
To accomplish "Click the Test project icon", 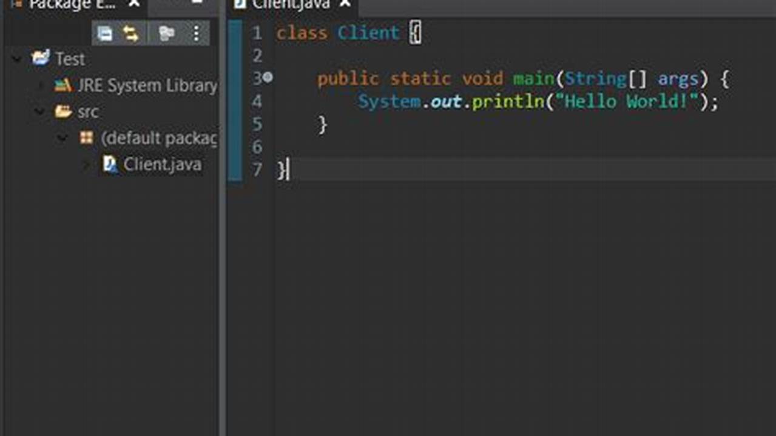I will pyautogui.click(x=40, y=58).
